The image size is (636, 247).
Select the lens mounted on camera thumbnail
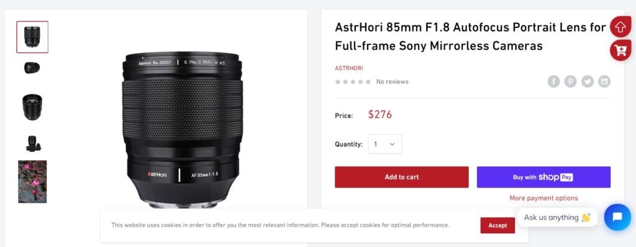[x=32, y=143]
